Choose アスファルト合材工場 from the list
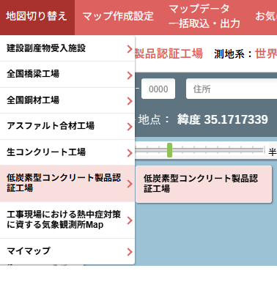The height and width of the screenshot is (301, 277). 67,126
